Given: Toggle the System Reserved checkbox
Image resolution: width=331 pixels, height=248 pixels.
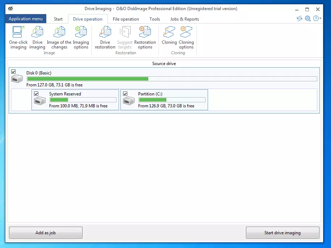Looking at the screenshot, I should point(36,93).
